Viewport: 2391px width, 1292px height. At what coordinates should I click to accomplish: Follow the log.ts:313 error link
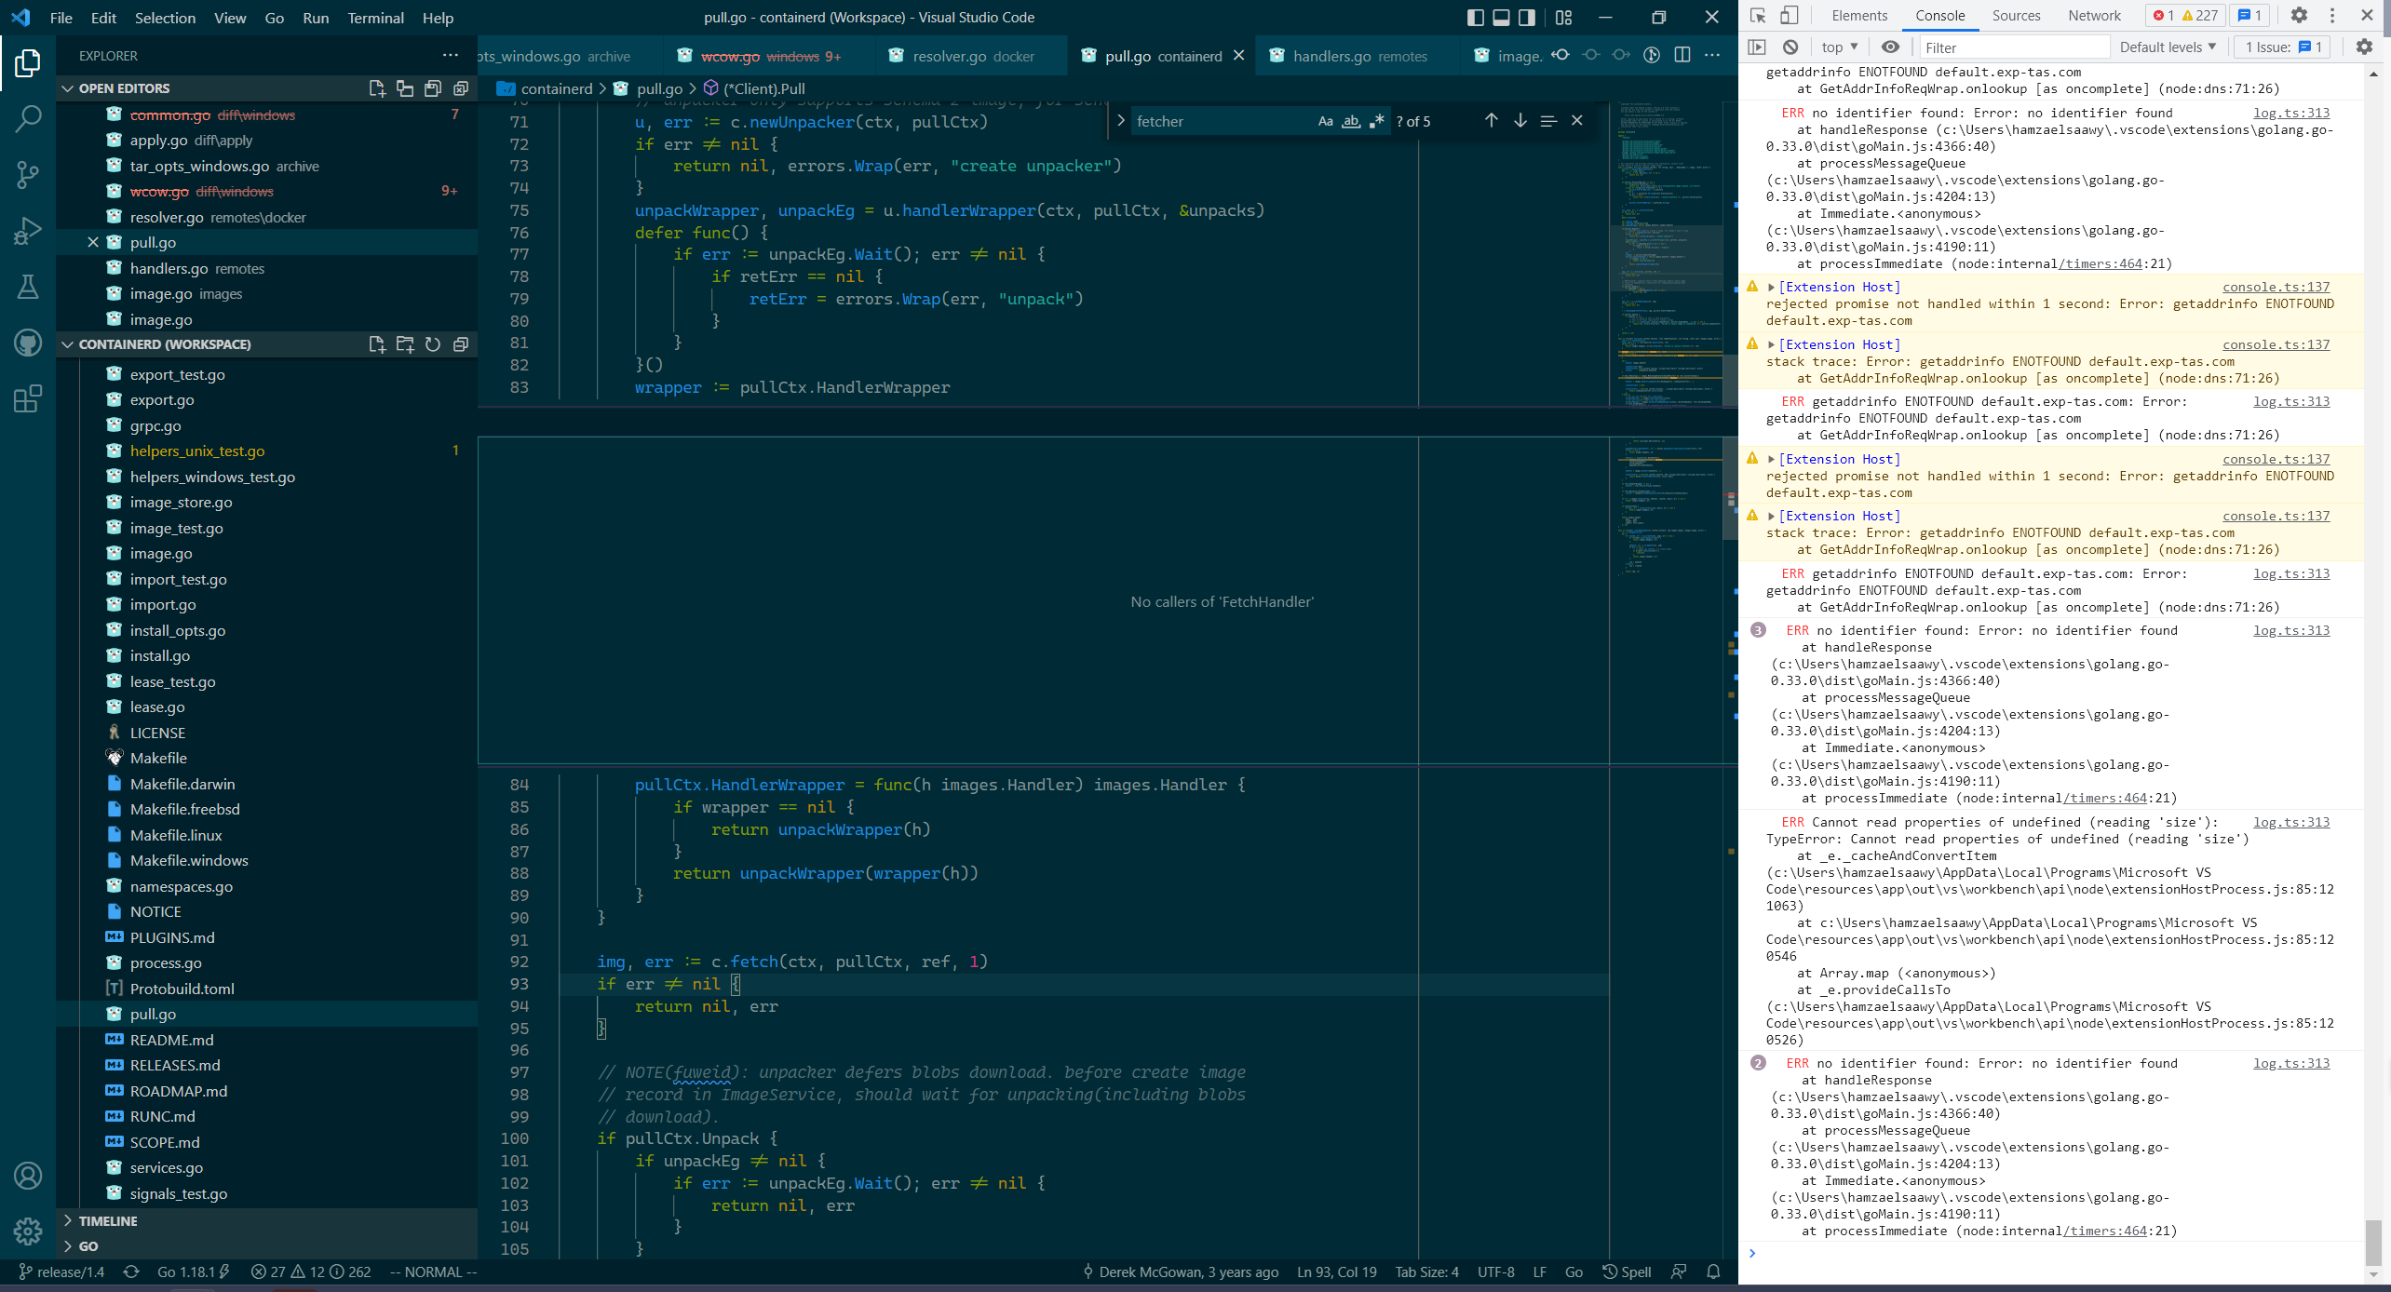2290,113
